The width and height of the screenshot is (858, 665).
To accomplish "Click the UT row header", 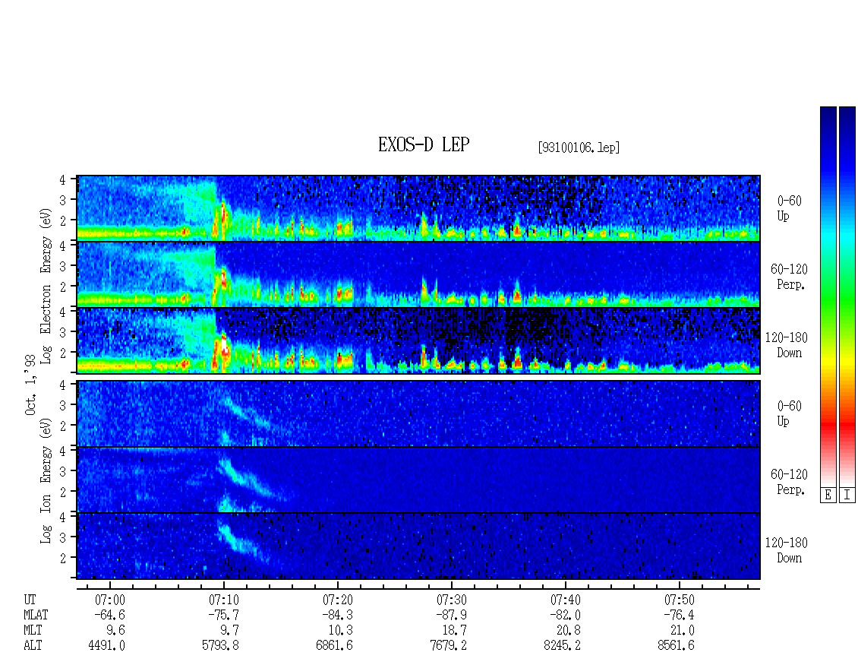I will tap(30, 600).
